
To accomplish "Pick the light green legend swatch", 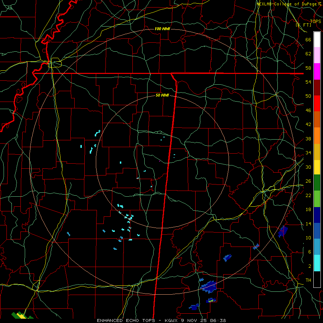I will tap(317, 199).
